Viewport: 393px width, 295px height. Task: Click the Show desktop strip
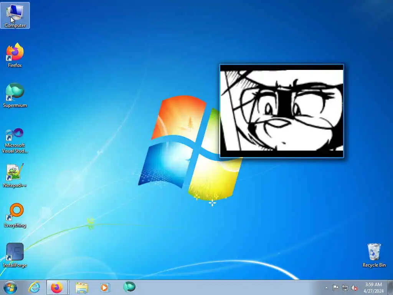pos(390,287)
